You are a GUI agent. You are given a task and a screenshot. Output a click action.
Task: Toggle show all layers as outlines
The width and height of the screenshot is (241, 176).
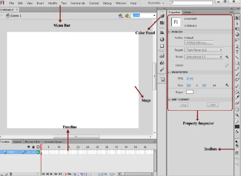pyautogui.click(x=38, y=147)
